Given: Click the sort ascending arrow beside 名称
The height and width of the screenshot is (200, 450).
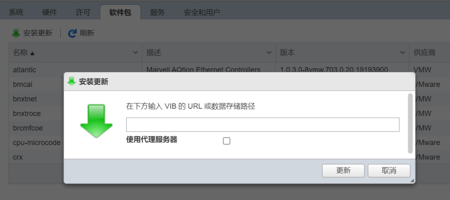Looking at the screenshot, I should pos(32,53).
